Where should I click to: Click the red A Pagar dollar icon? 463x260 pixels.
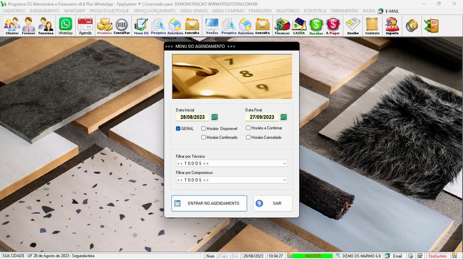pyautogui.click(x=333, y=25)
